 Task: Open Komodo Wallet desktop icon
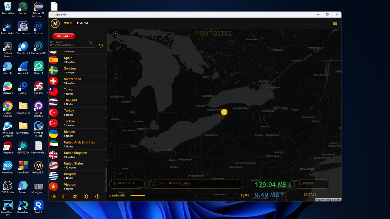click(38, 129)
